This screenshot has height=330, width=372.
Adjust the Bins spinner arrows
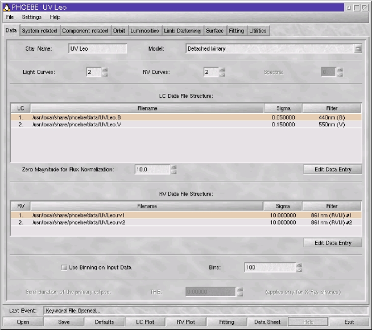[299, 267]
